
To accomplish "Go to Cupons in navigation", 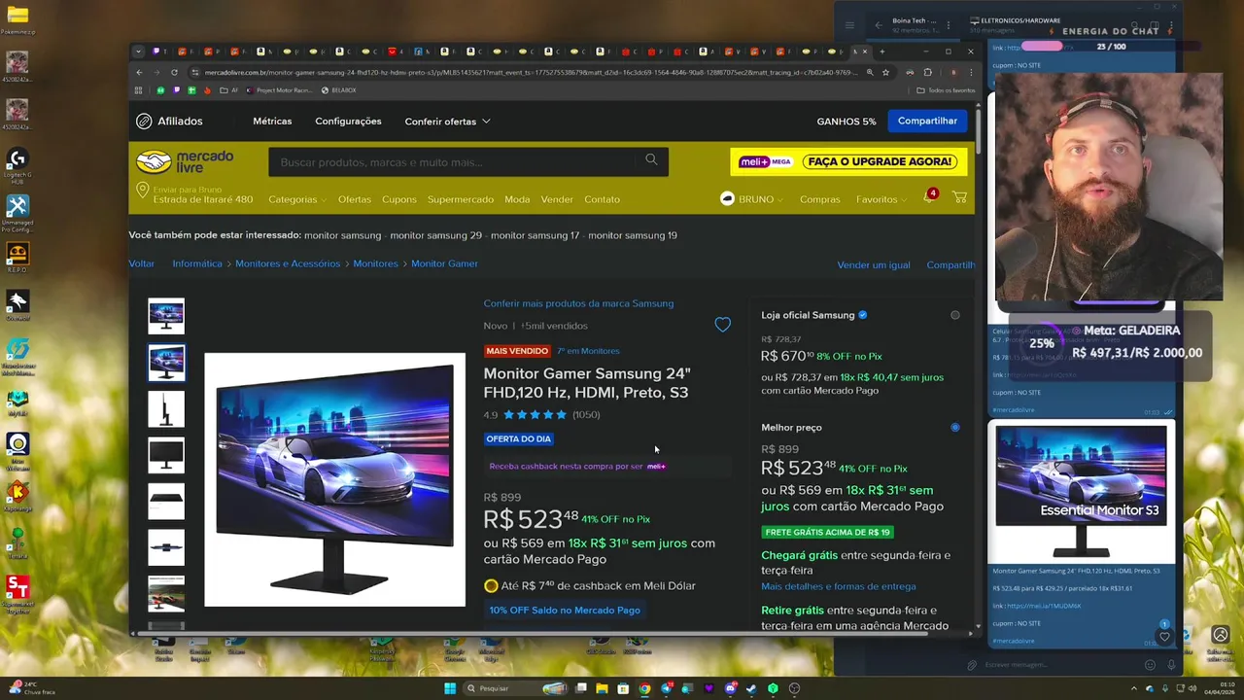I will pyautogui.click(x=398, y=199).
